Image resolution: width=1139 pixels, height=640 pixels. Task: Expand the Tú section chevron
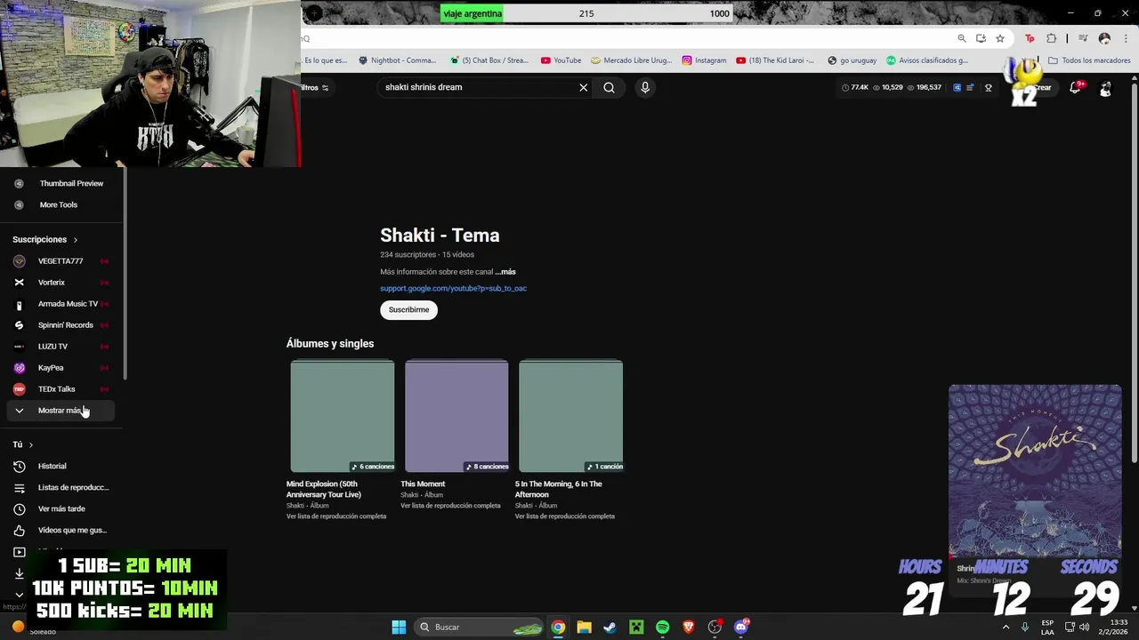tap(31, 444)
